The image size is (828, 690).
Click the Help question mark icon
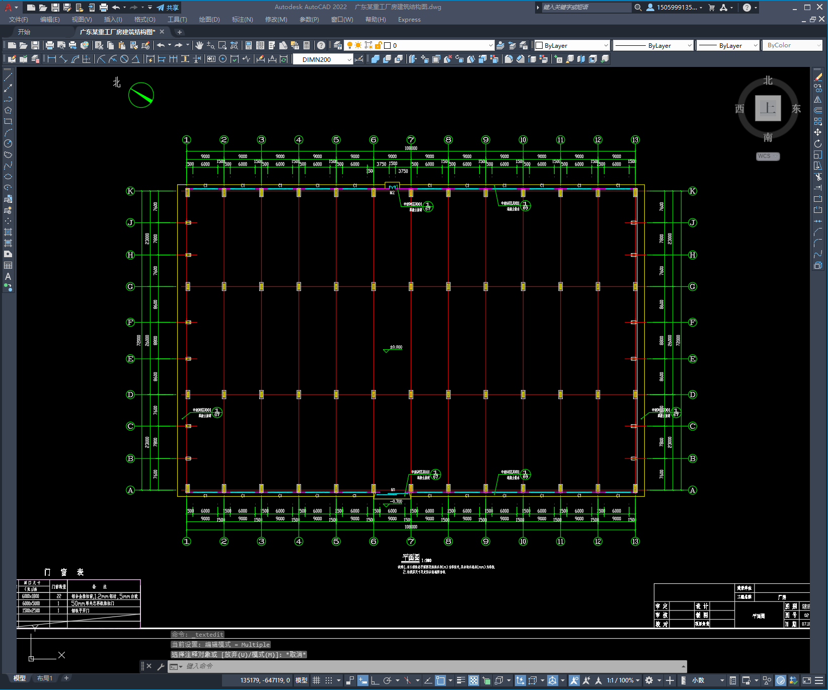[747, 8]
